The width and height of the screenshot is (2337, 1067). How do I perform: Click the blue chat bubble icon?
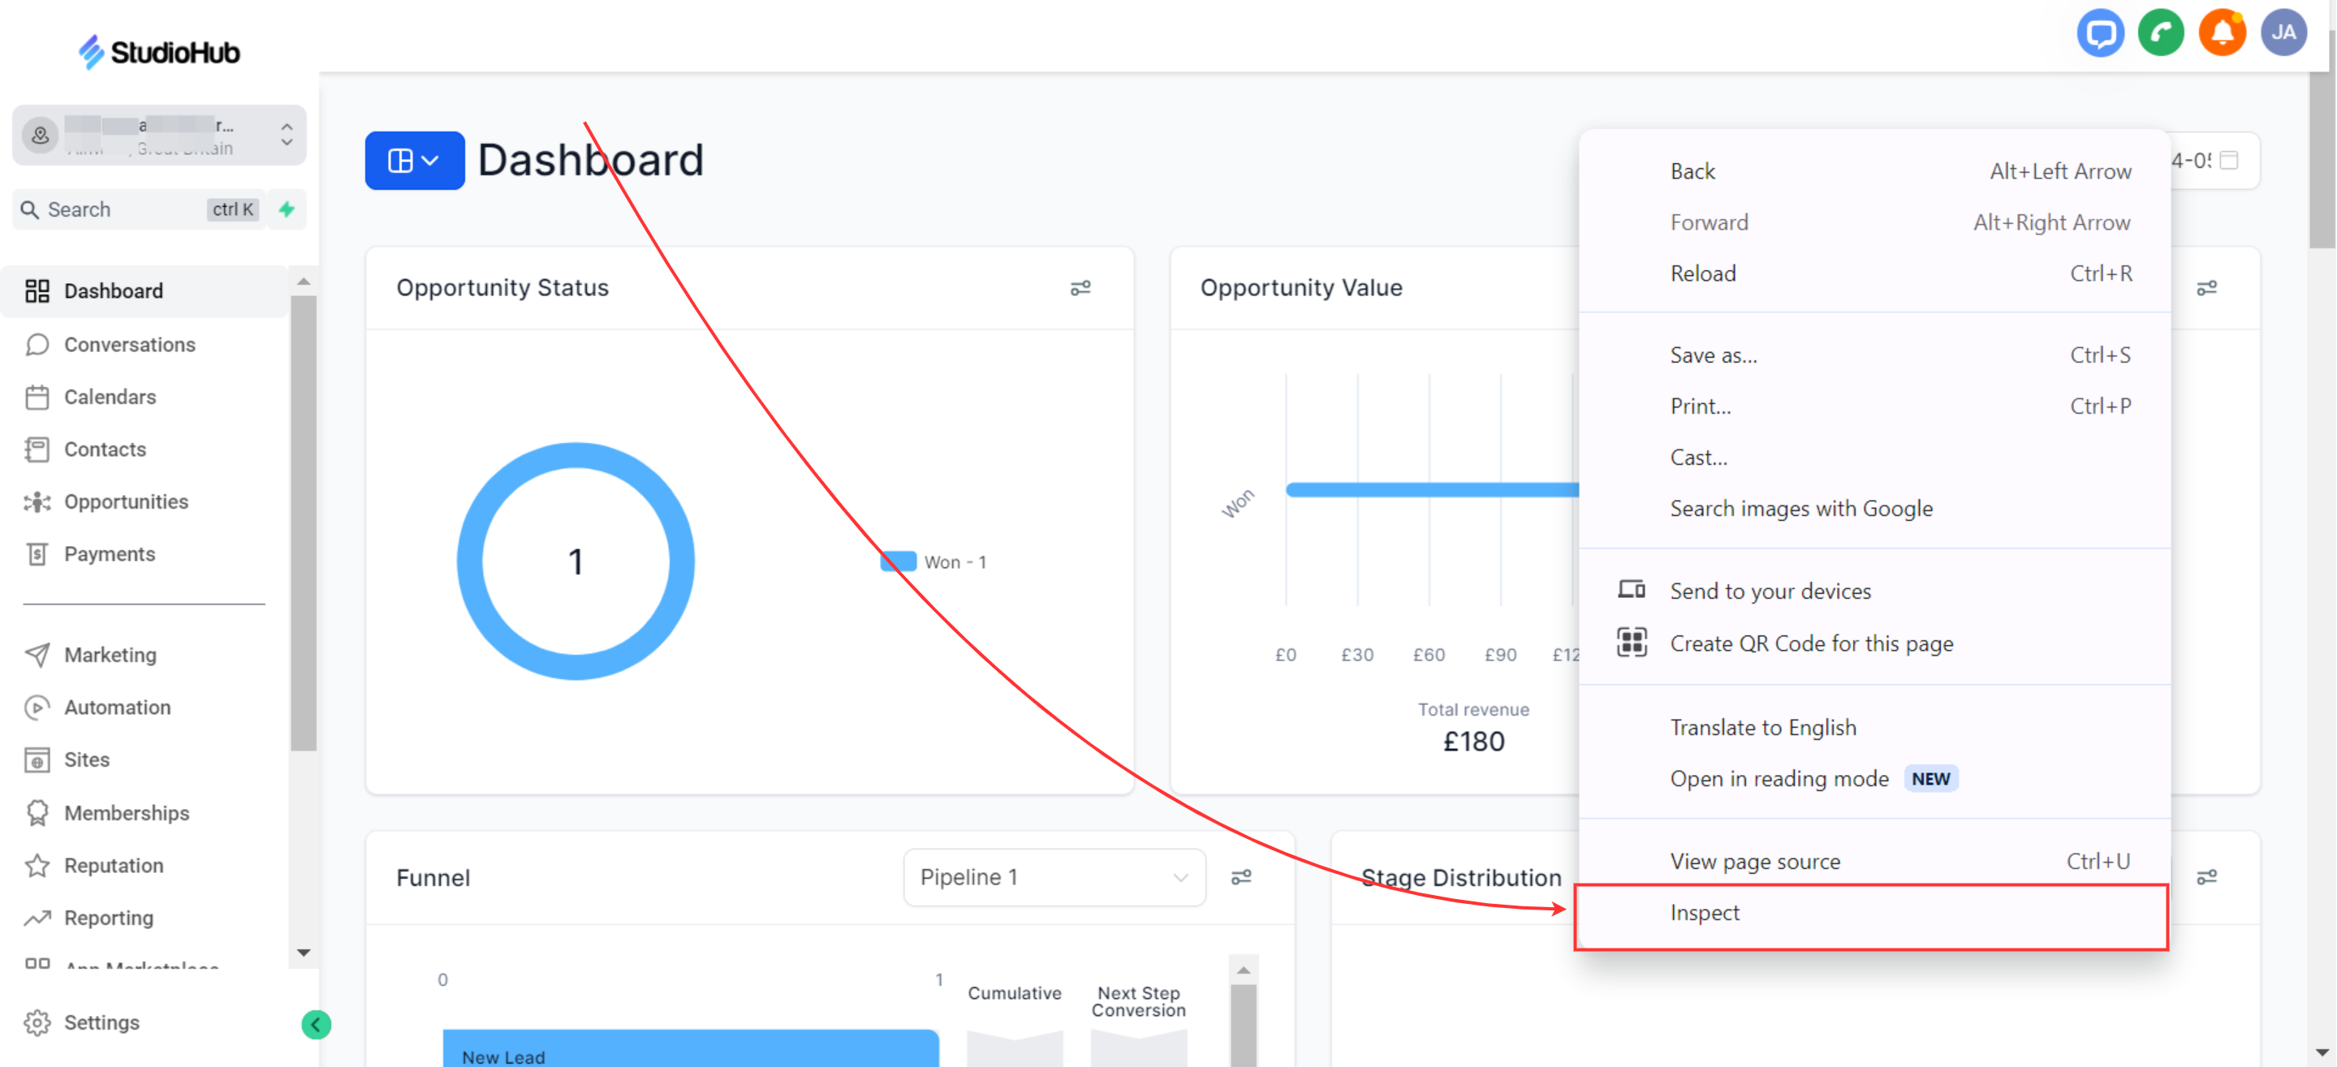point(2099,33)
